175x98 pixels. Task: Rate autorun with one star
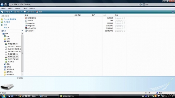(116, 21)
